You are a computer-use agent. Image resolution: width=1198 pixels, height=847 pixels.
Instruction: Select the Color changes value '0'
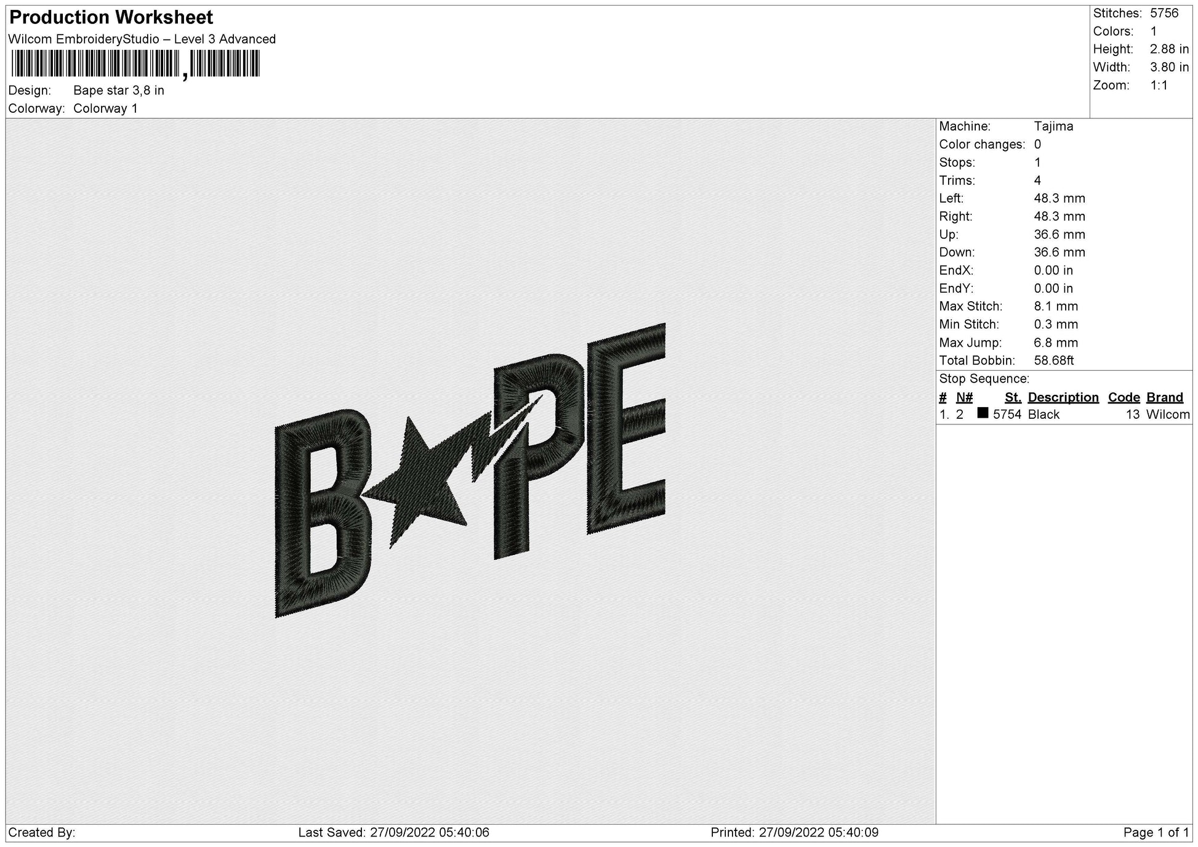pyautogui.click(x=1038, y=145)
